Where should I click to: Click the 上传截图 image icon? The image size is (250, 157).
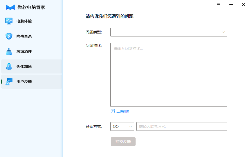click(x=113, y=111)
